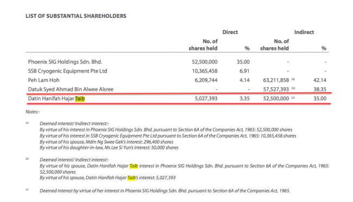Select the Phoenix SIG Holdings Sdn. Bhd. row name
The image size is (353, 202).
pos(65,62)
